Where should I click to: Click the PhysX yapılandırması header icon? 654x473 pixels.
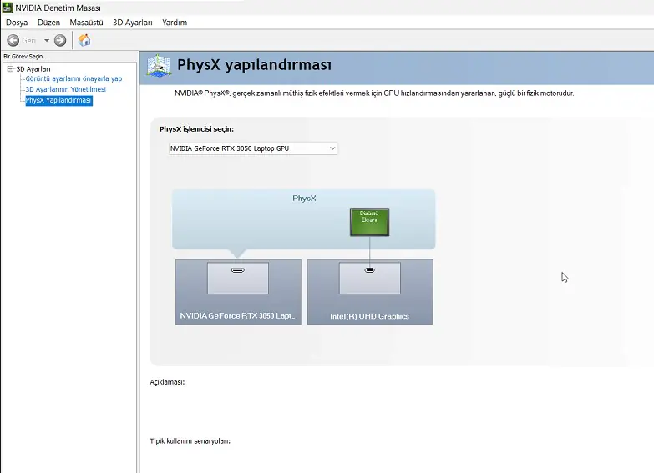[159, 66]
